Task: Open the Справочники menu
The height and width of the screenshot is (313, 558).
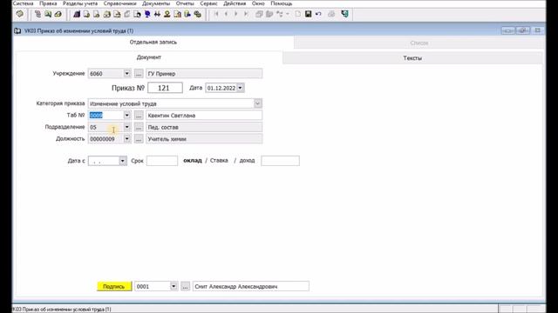Action: [x=120, y=3]
